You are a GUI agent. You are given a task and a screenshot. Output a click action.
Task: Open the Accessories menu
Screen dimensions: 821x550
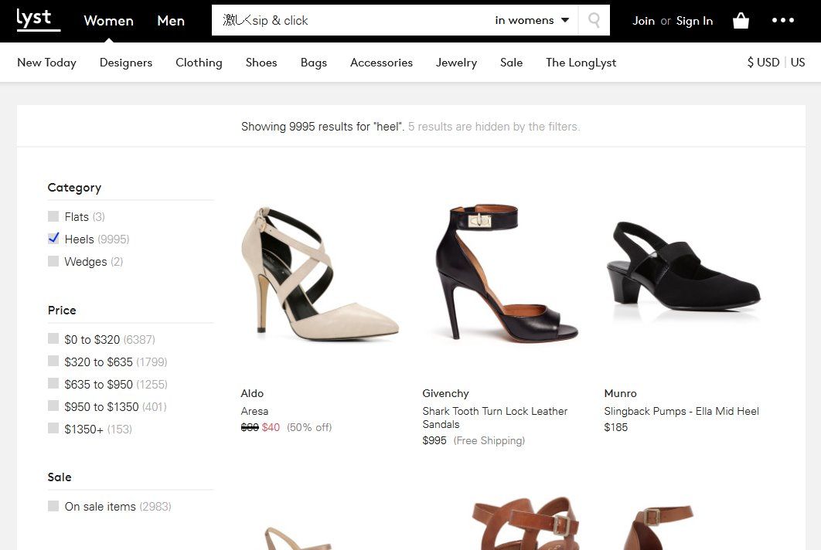tap(381, 63)
